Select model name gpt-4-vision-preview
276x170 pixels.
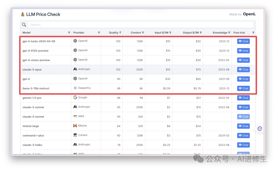(x=36, y=60)
